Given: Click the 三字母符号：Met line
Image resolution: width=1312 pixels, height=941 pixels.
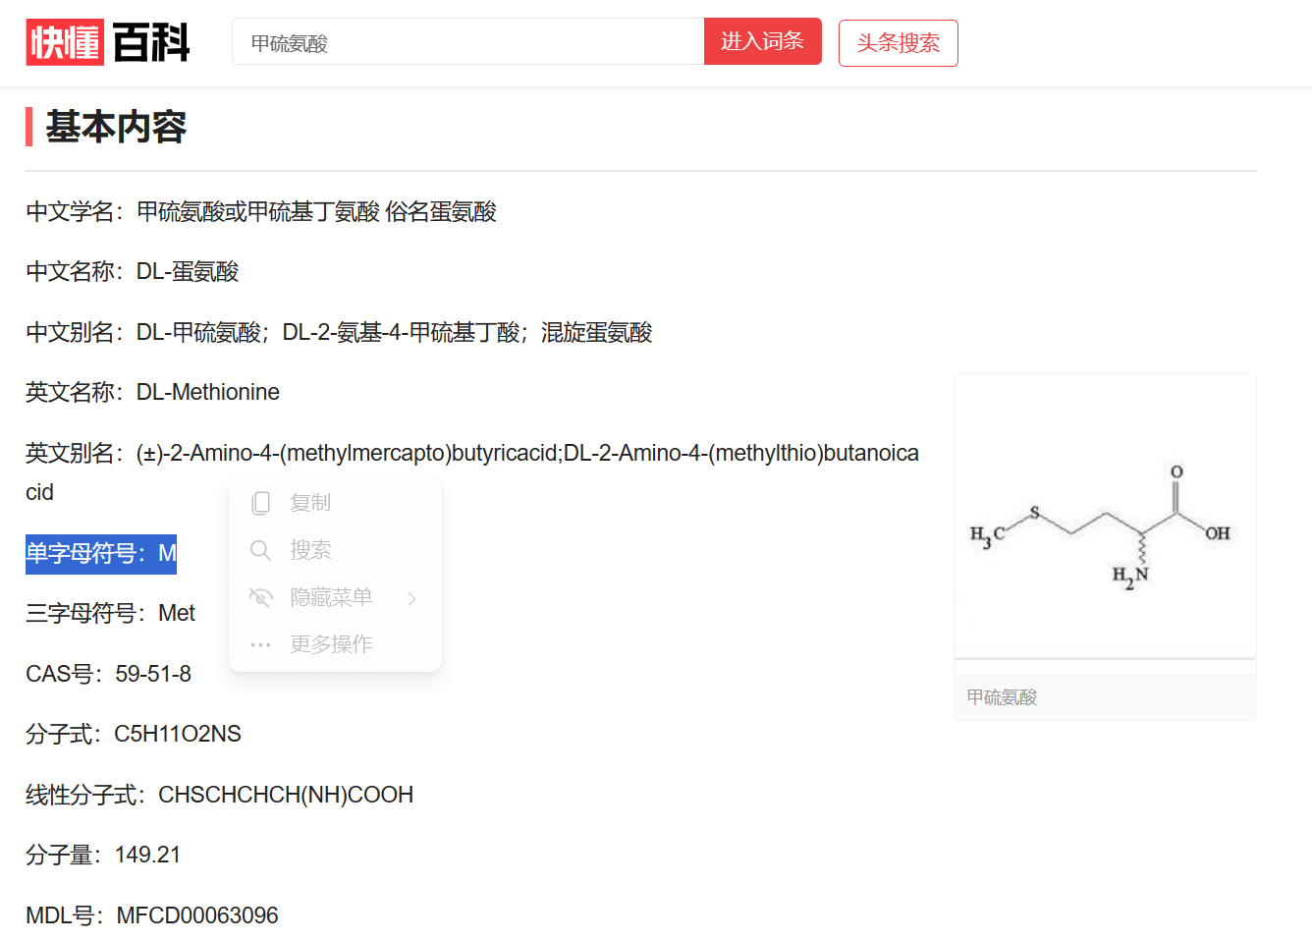Looking at the screenshot, I should [x=110, y=613].
